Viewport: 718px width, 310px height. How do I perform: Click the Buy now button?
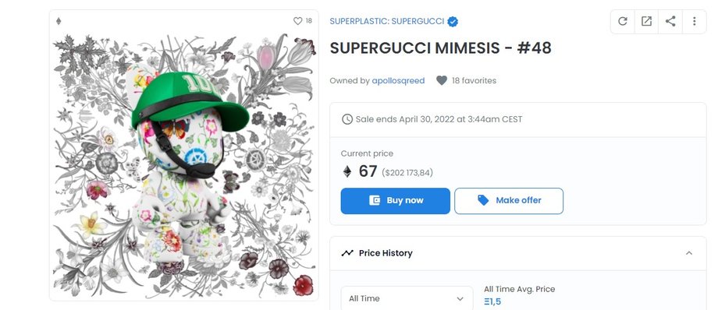pos(395,201)
